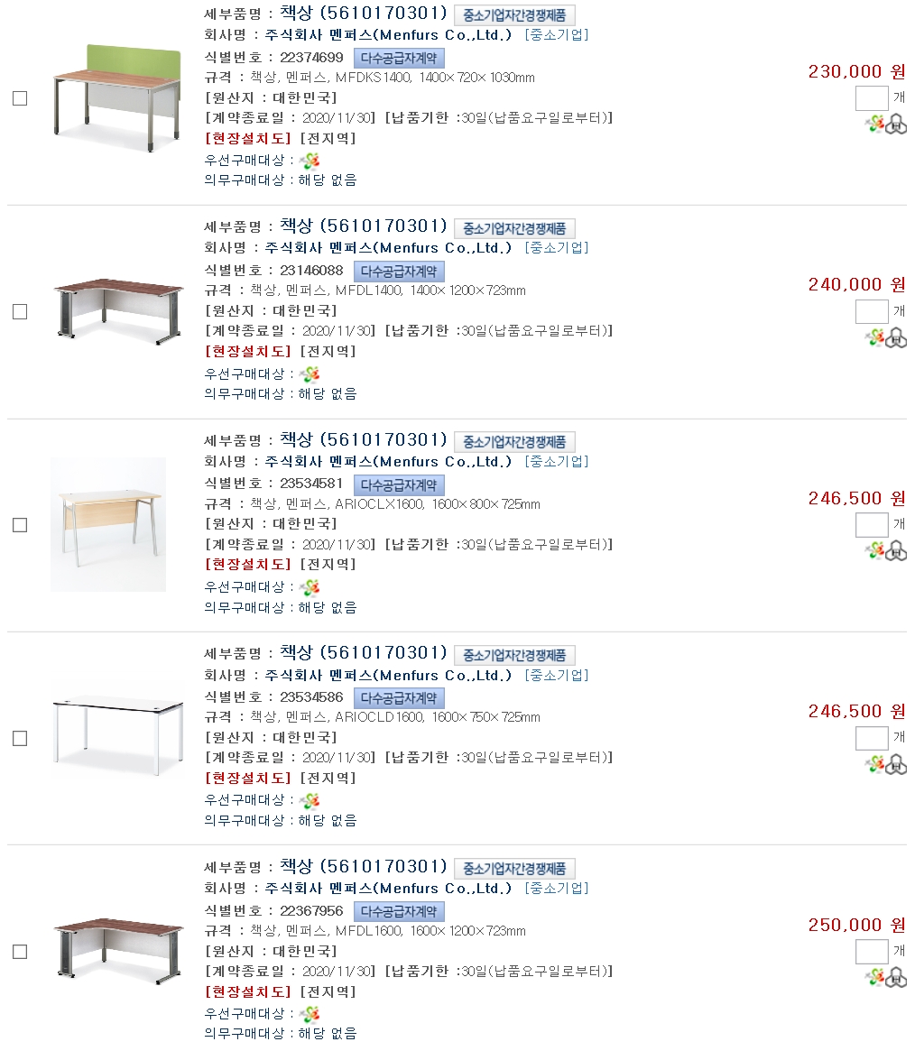Click quantity field for the 240,000 원 desk
The width and height of the screenshot is (915, 1051).
point(872,311)
